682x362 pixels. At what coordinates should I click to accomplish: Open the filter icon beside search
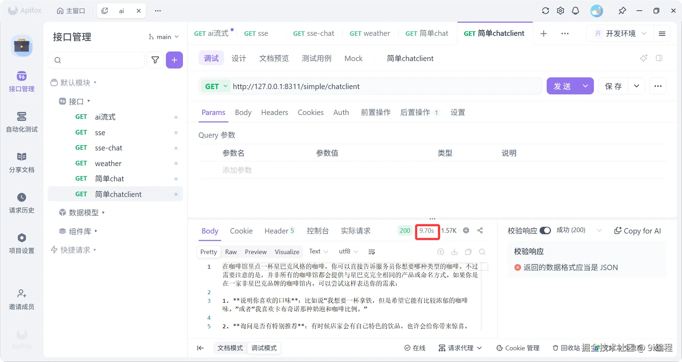click(155, 60)
